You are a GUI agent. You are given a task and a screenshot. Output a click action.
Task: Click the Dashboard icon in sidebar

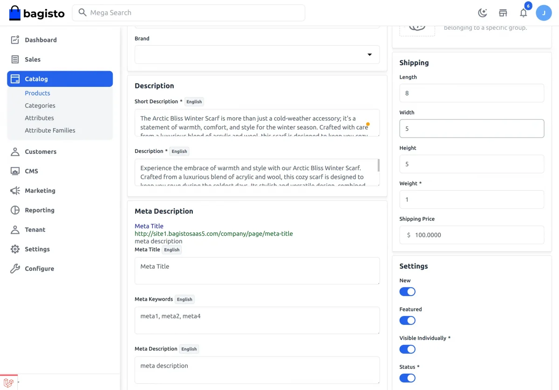point(15,40)
